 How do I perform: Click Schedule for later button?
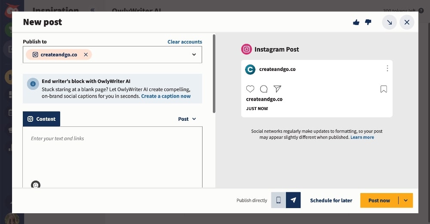331,200
